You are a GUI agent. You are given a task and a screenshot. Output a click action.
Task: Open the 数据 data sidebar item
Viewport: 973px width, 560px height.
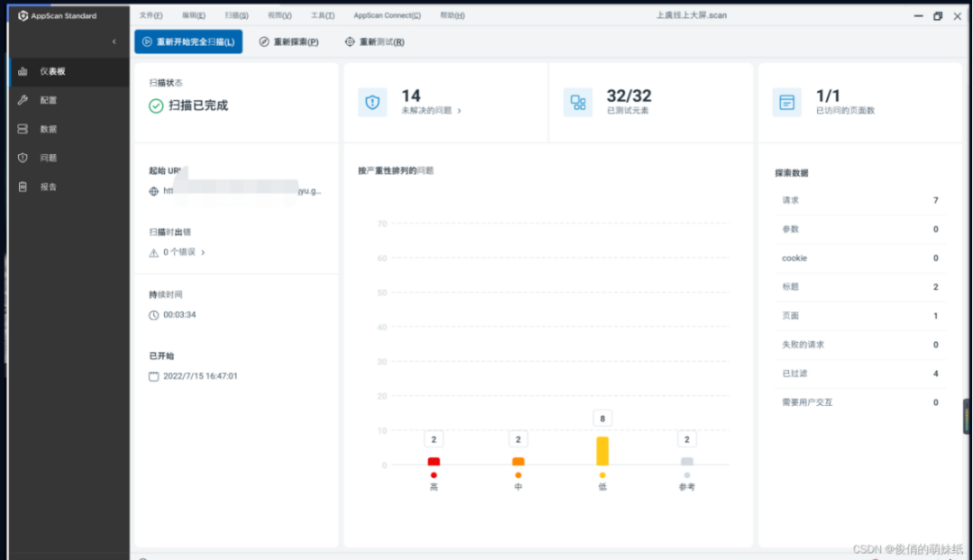[x=69, y=129]
